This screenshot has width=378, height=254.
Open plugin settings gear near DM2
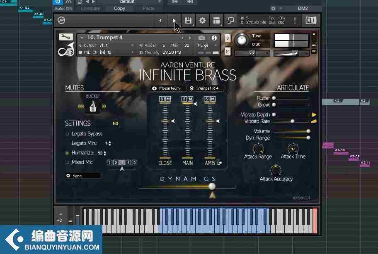273,8
